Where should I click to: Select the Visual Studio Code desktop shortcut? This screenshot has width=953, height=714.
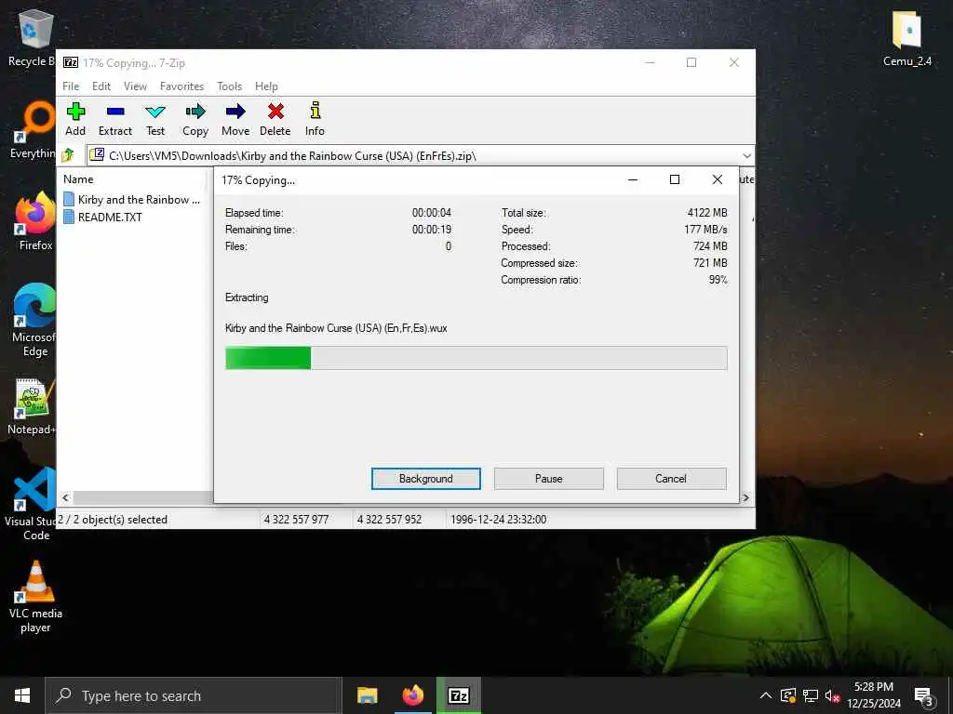35,489
